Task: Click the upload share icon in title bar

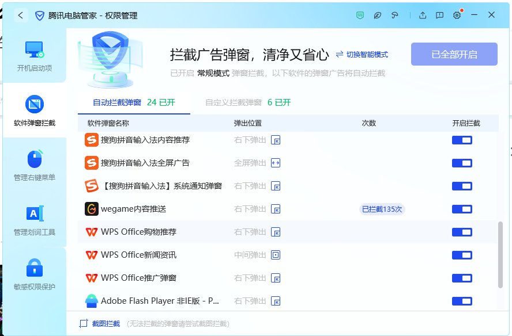Action: 423,16
